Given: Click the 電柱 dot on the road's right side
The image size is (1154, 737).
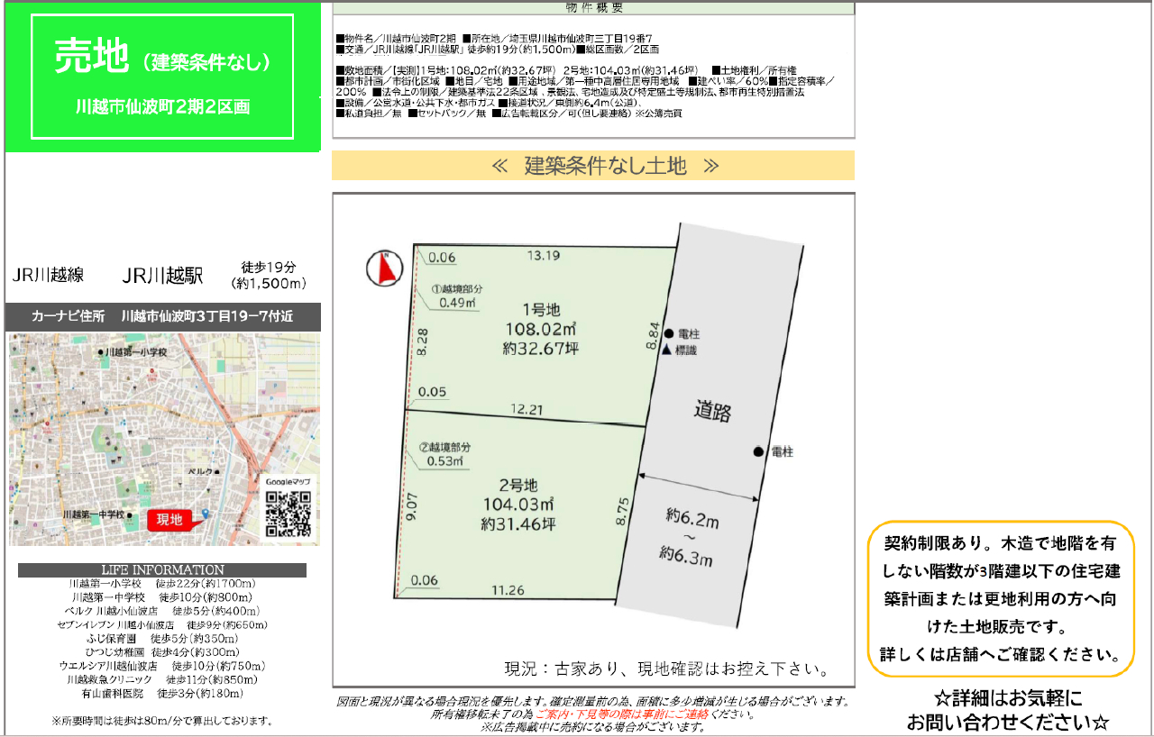Looking at the screenshot, I should [758, 451].
